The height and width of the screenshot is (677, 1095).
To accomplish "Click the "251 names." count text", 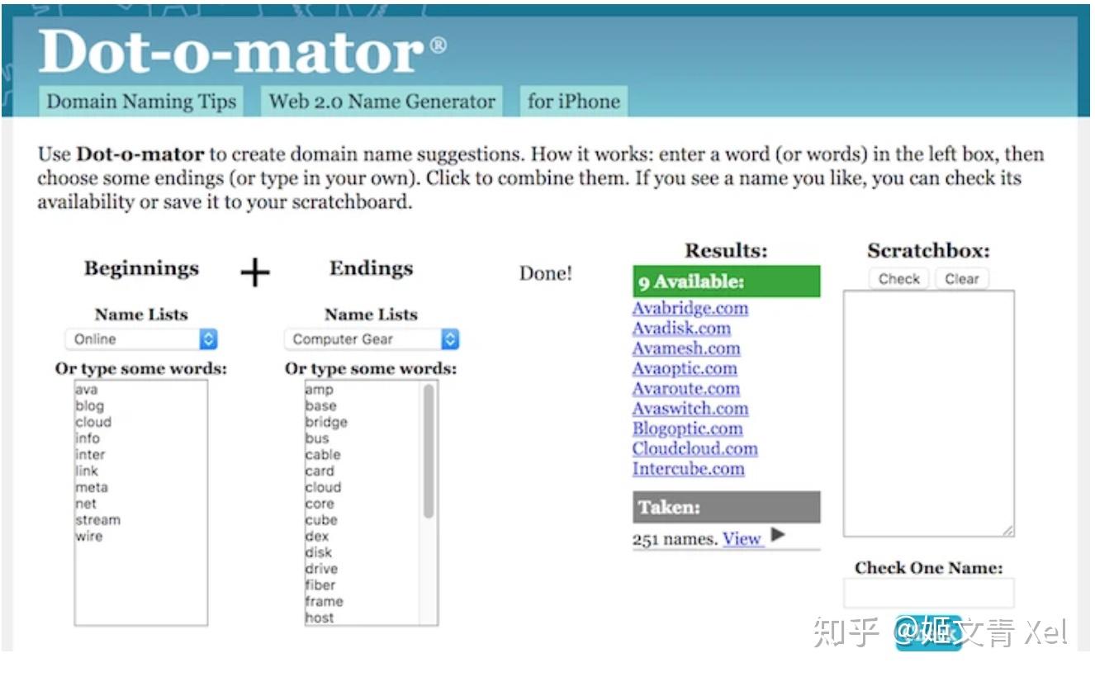I will 675,540.
